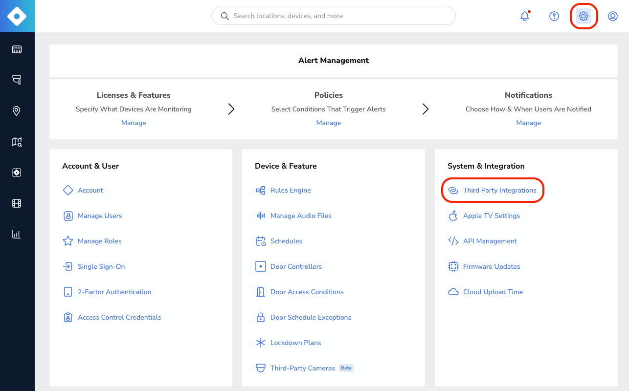Screen dimensions: 629x391
Task: Open the Account settings link
Action: 90,190
